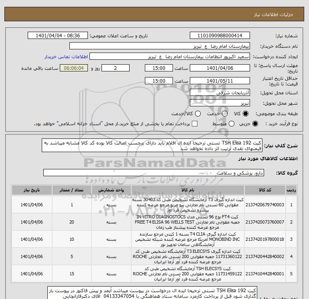This screenshot has width=309, height=299.
Task: Click the جزئیات اطلاعات نیاز header bar
Action: point(154,14)
